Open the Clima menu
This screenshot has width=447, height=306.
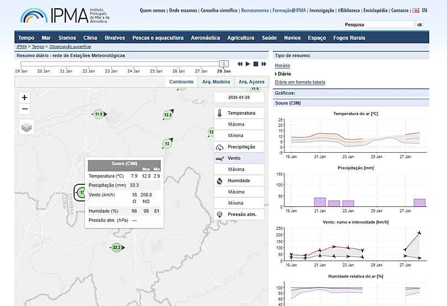[90, 38]
